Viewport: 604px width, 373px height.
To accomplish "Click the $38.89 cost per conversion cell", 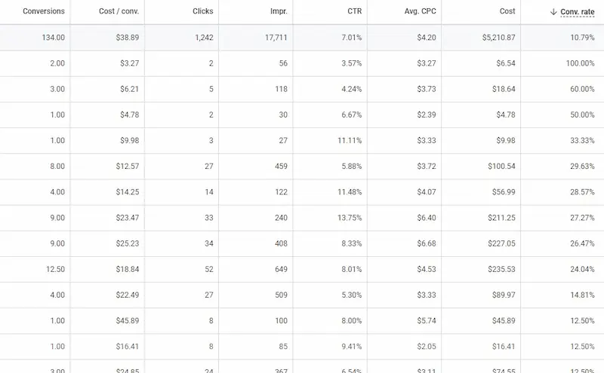I will click(x=125, y=37).
